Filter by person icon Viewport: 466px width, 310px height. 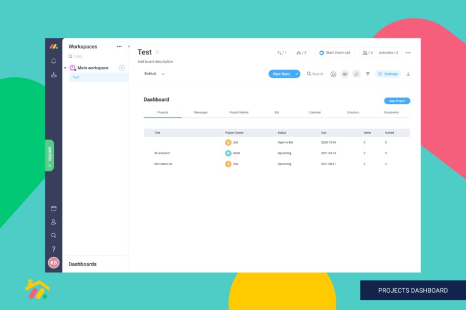click(333, 74)
